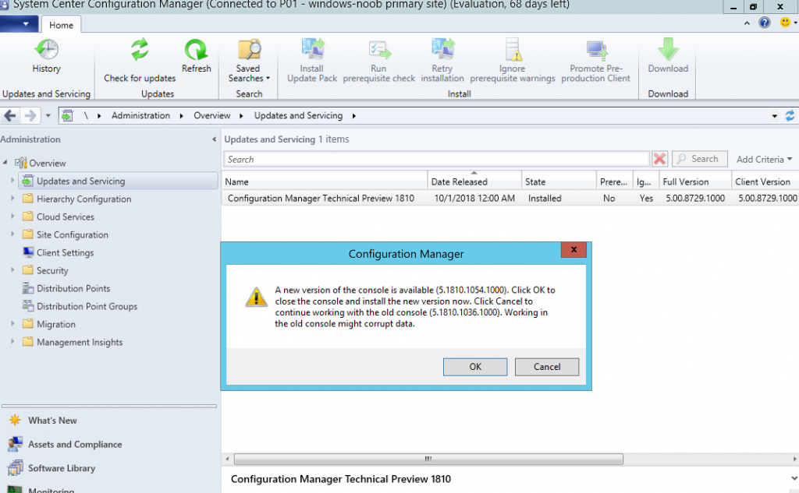Open Client Settings node
Image resolution: width=799 pixels, height=493 pixels.
(65, 252)
